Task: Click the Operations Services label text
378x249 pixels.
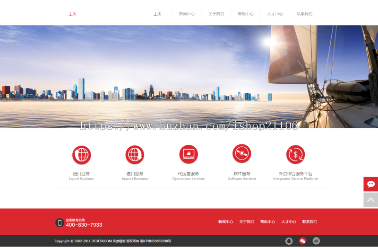Action: [x=189, y=179]
